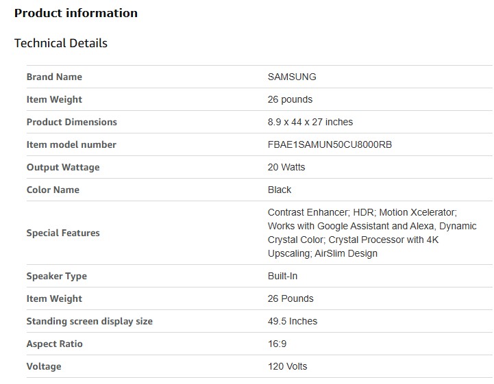Screen dimensions: 494x384
Task: Select the Special Features label
Action: [63, 233]
